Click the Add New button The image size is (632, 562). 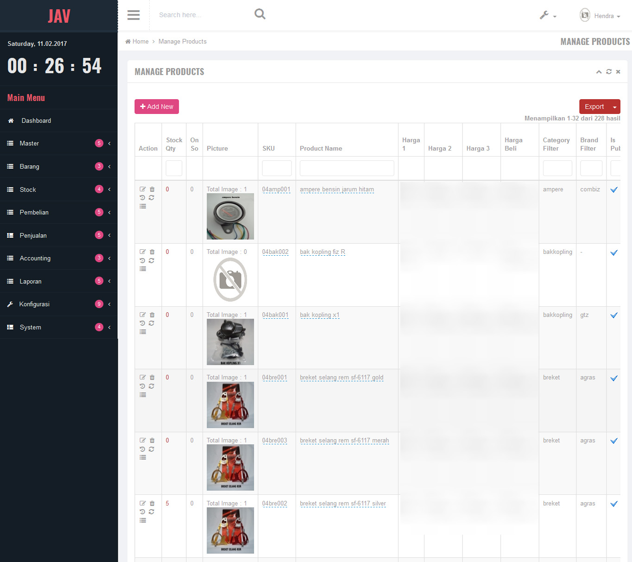point(157,107)
